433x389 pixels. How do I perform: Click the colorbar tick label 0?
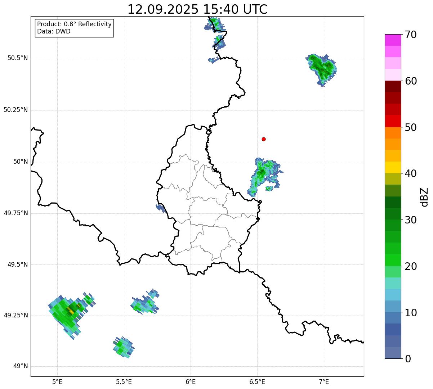point(407,359)
